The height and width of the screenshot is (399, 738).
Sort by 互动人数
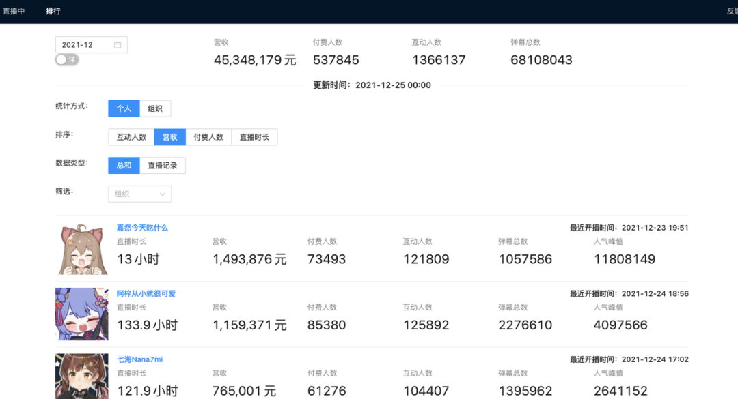[131, 137]
